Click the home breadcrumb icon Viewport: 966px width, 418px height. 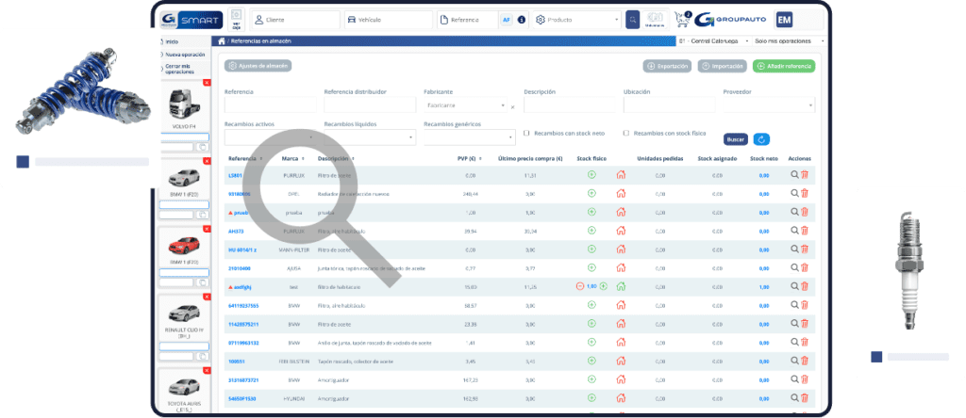222,41
